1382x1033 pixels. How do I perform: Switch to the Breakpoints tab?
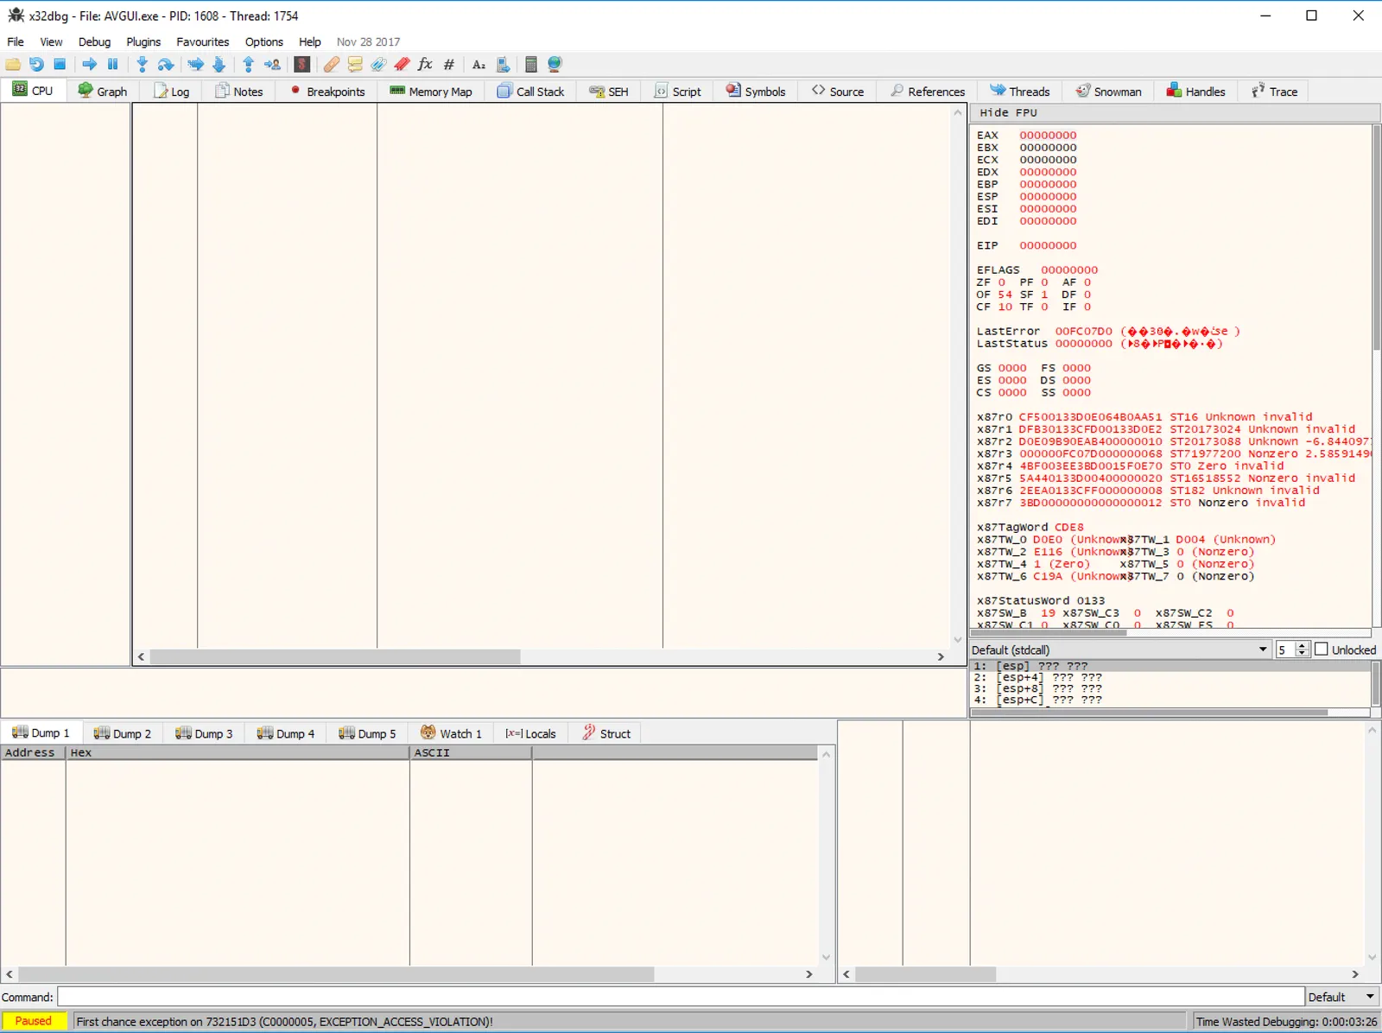pyautogui.click(x=327, y=91)
